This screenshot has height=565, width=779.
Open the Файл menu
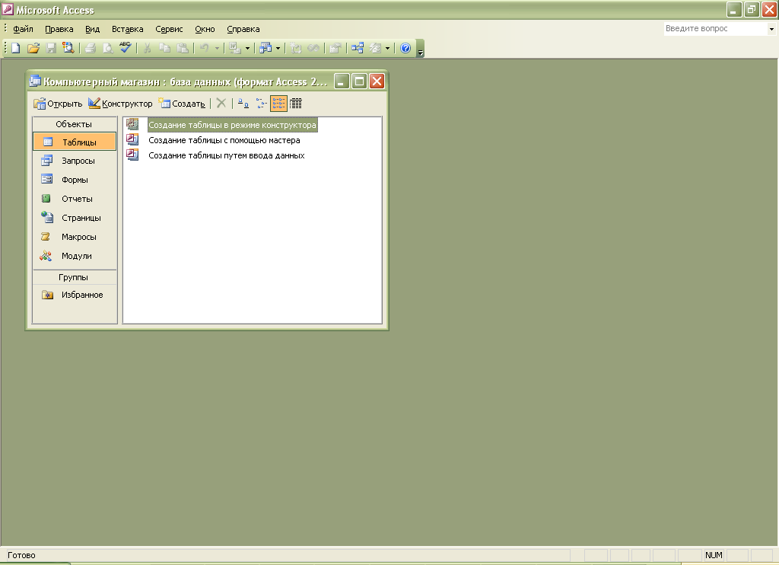click(x=23, y=30)
